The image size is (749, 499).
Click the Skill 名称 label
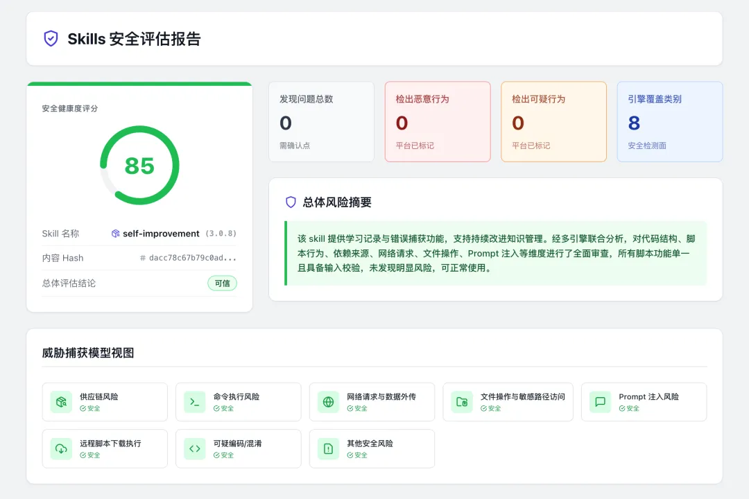pyautogui.click(x=60, y=234)
